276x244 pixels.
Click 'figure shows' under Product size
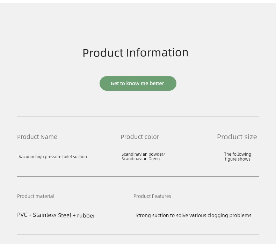238,159
